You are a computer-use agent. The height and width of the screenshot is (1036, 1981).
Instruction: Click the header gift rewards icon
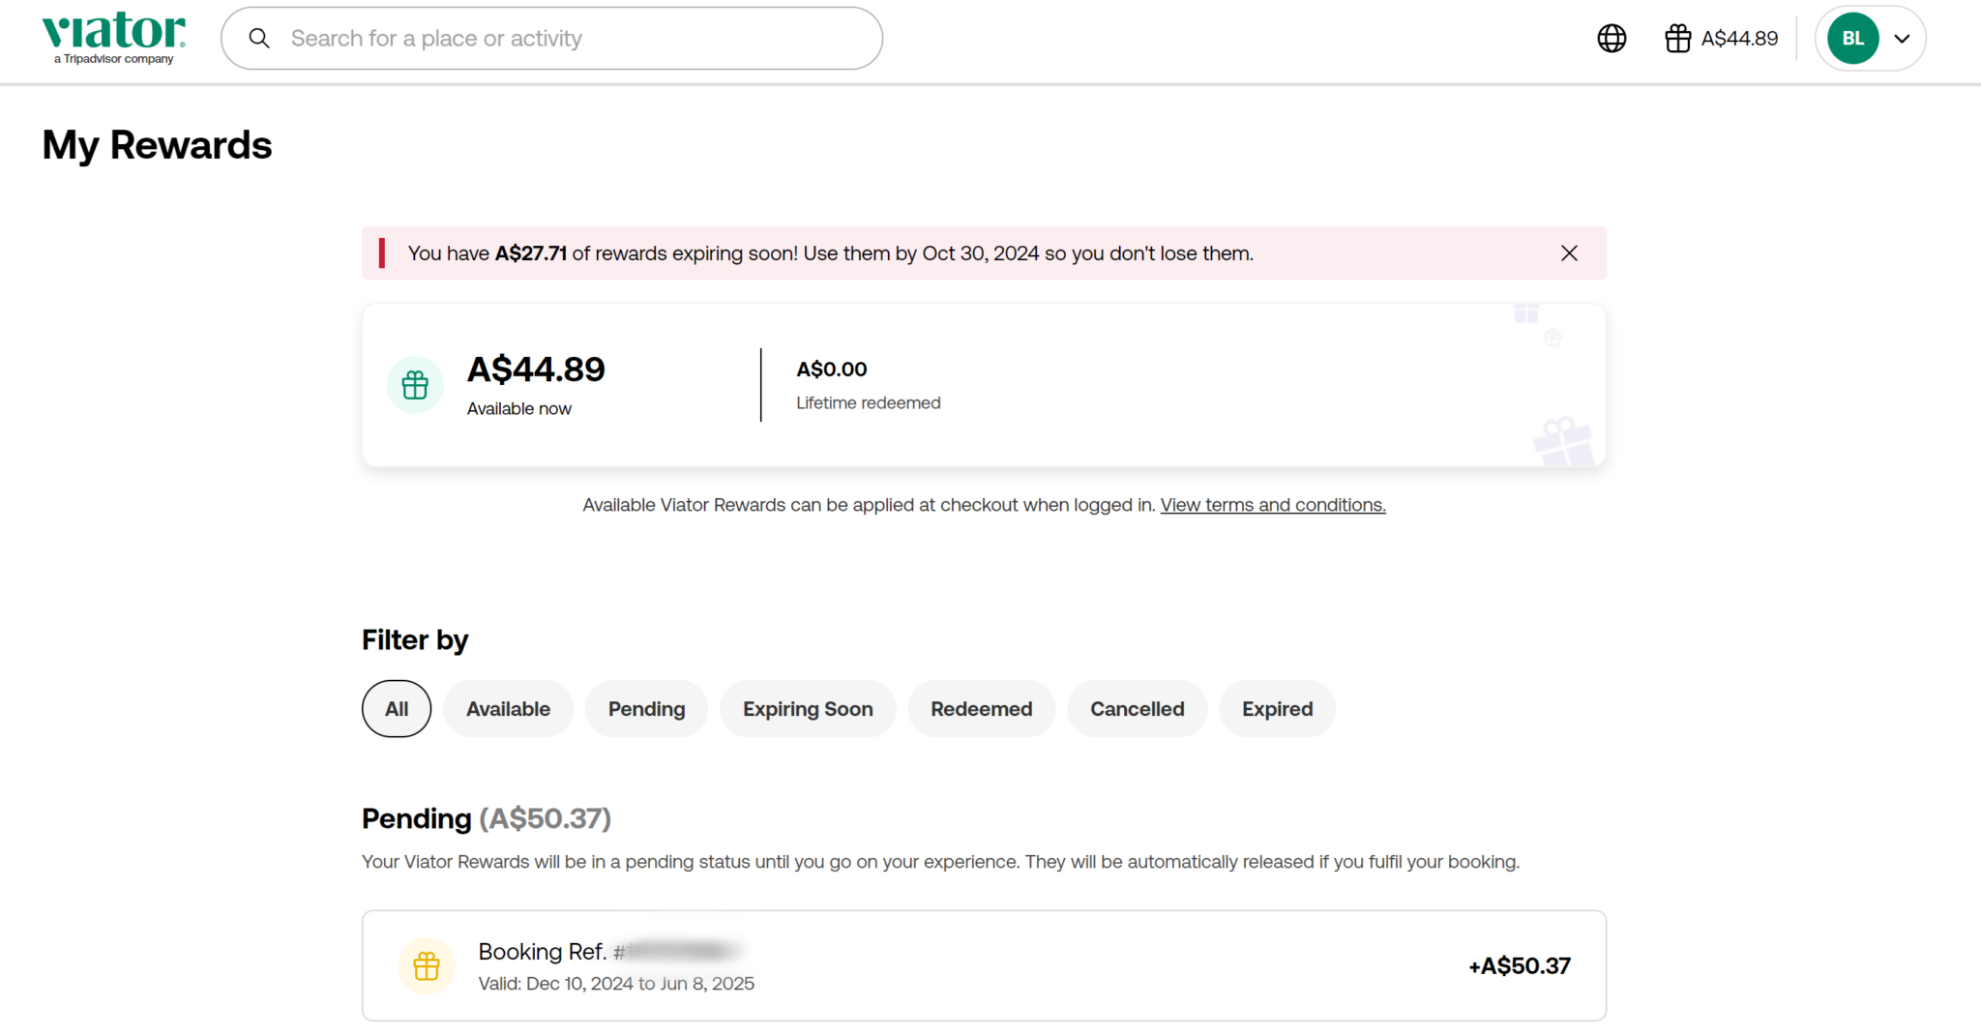1677,39
